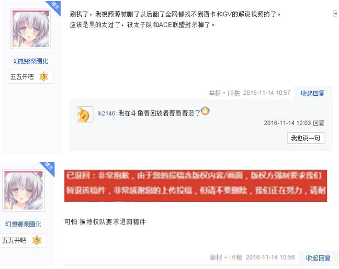Open 幻想郷楽園化 profile in second post

point(23,224)
